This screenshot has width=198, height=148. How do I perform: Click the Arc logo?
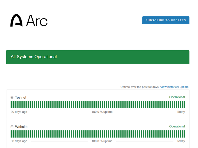click(29, 20)
